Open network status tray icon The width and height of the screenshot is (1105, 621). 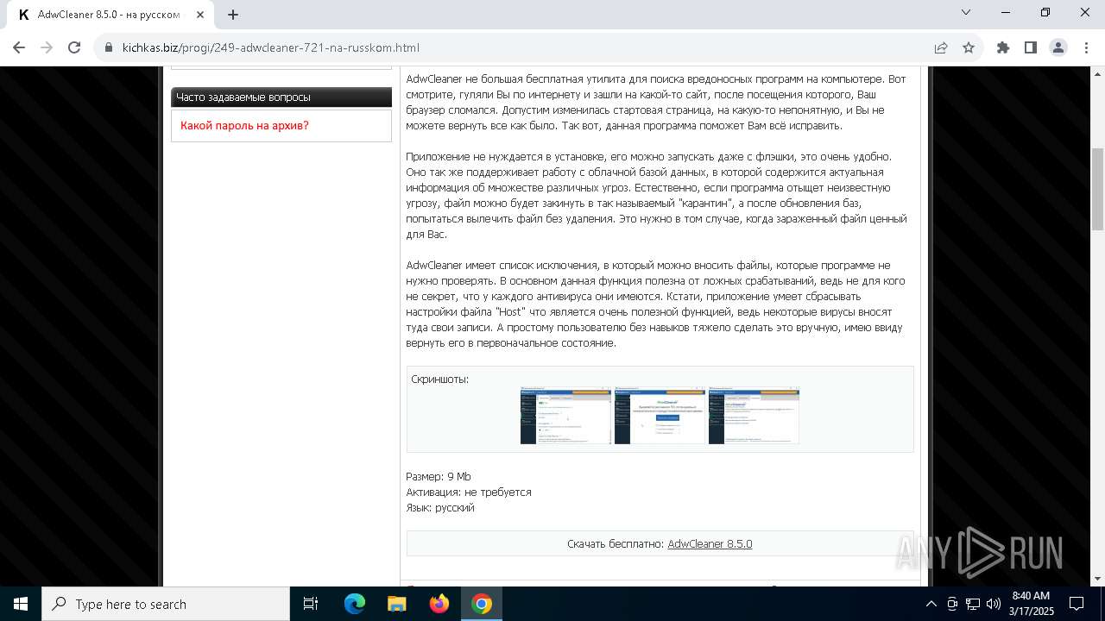click(x=973, y=604)
